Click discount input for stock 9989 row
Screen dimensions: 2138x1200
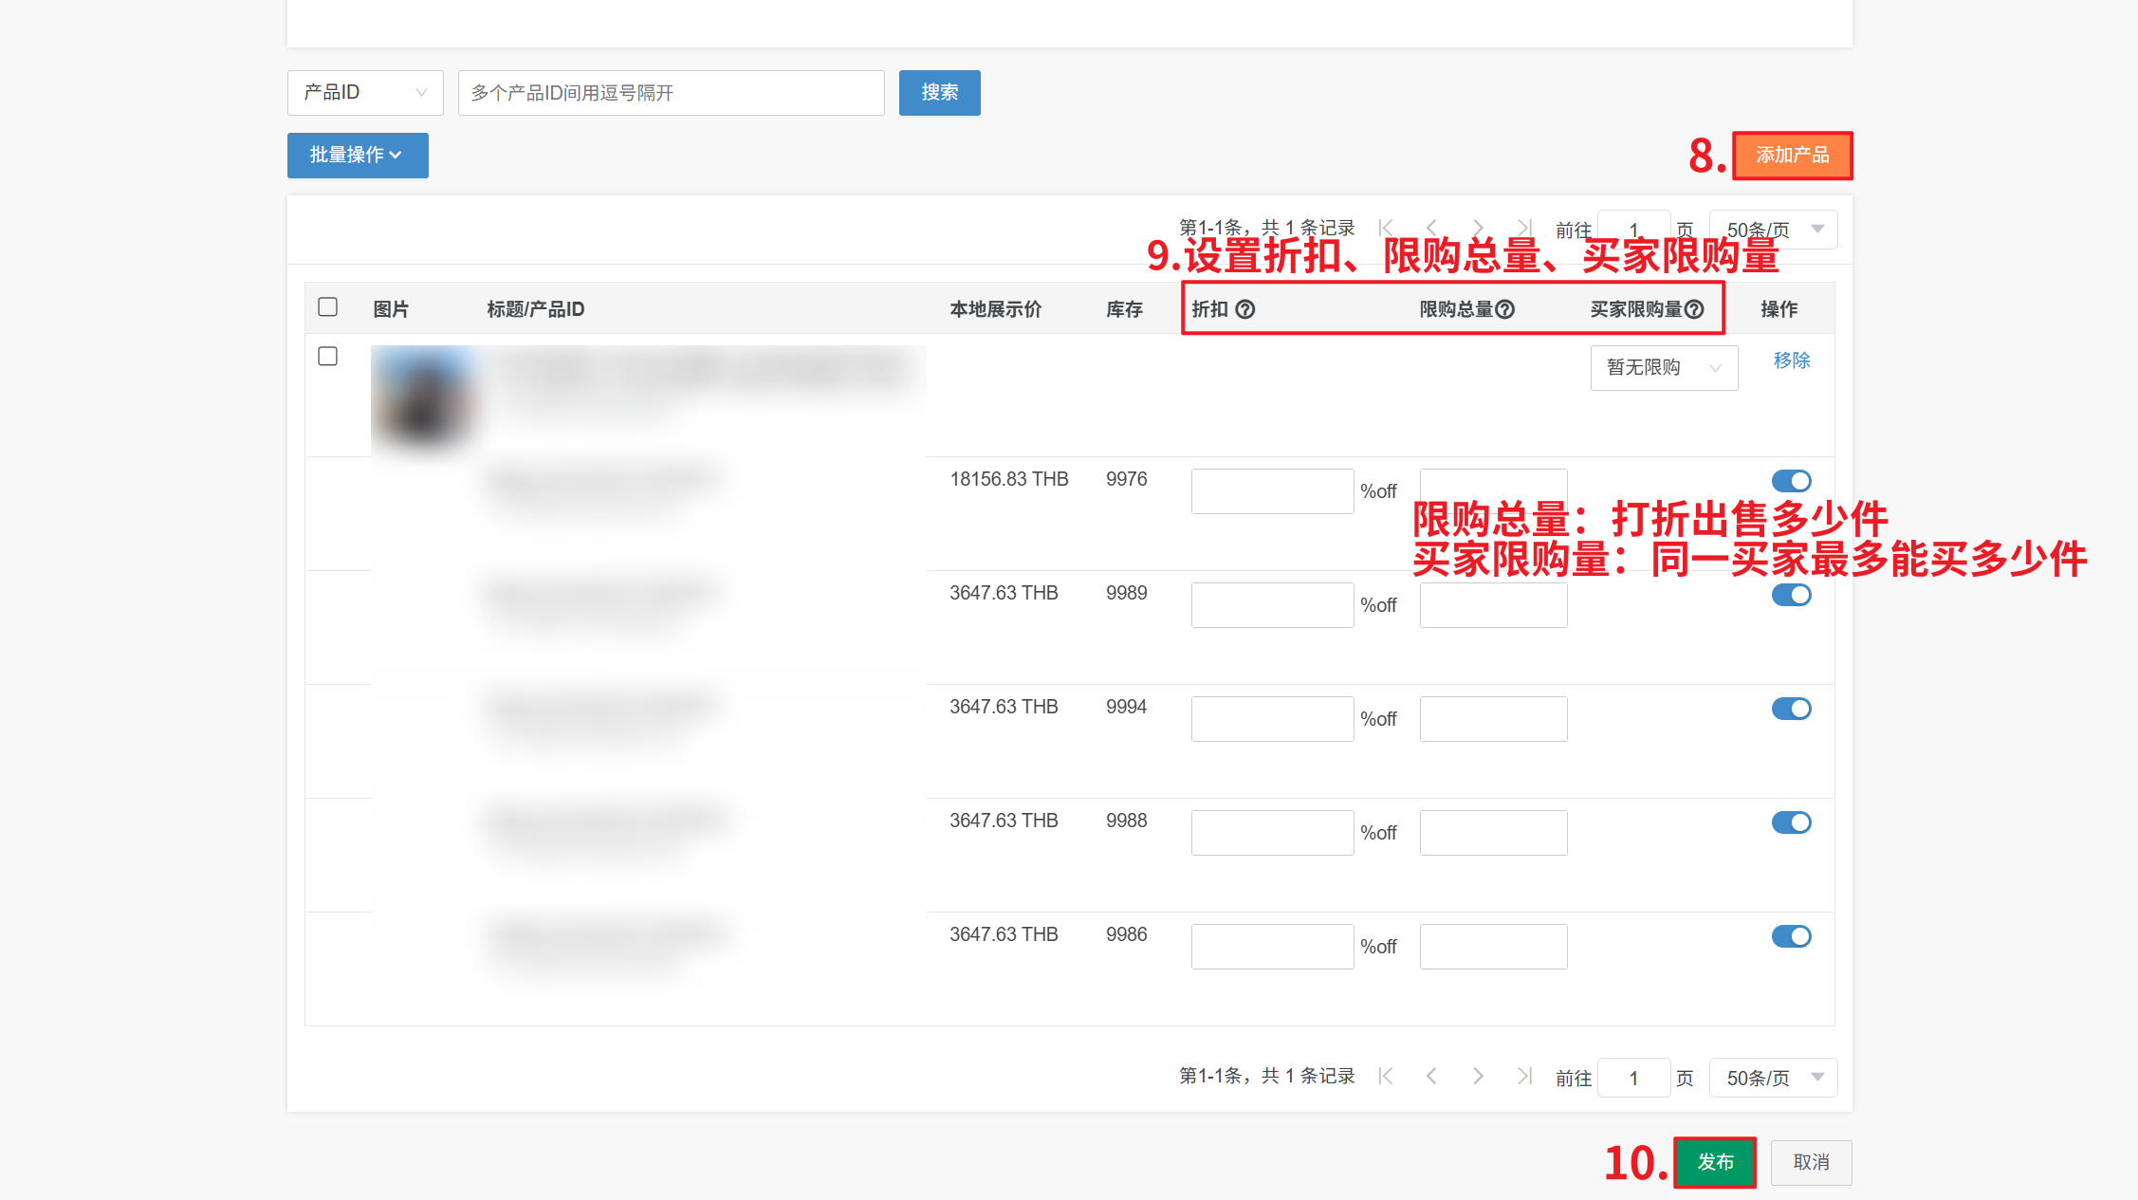[x=1271, y=605]
